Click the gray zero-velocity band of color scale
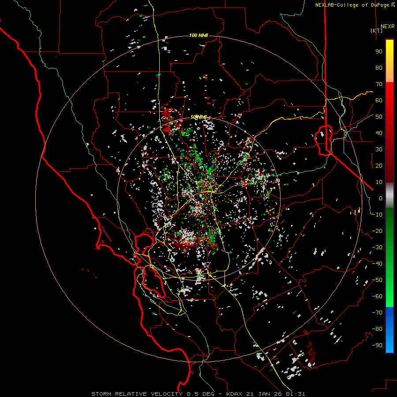 (x=390, y=195)
